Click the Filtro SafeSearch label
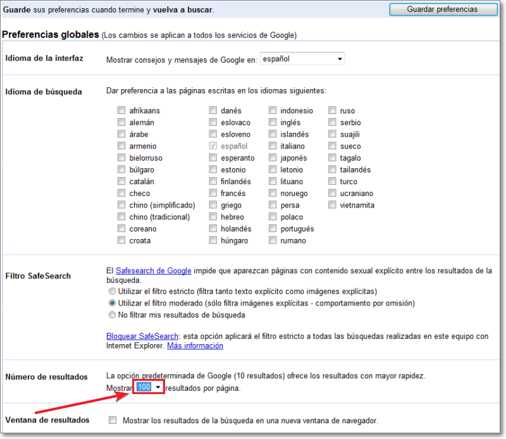Viewport: 506px width, 439px height. coord(38,276)
